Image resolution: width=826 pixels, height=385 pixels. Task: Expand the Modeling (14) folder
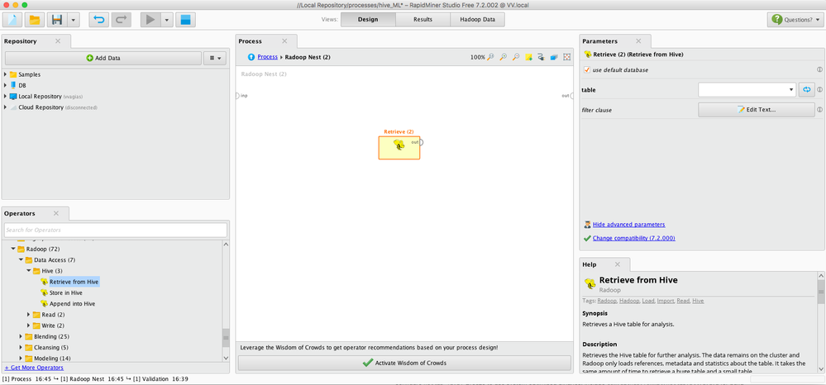pos(21,359)
